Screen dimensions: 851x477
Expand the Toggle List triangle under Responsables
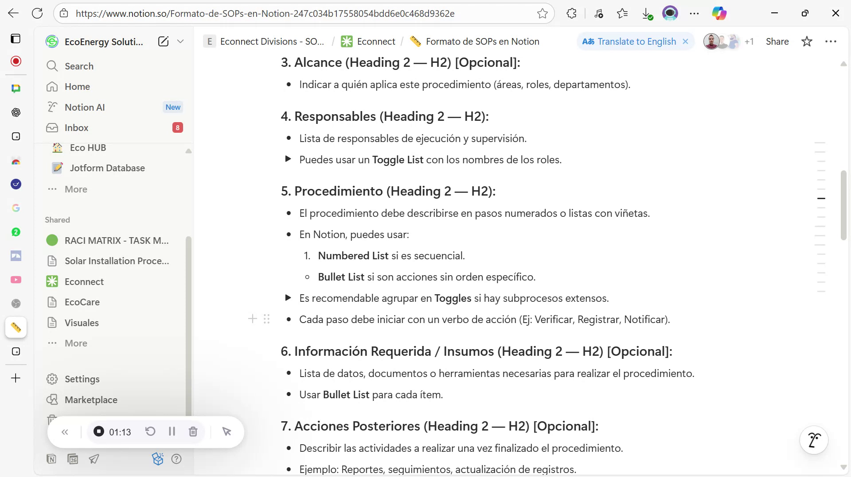click(288, 159)
